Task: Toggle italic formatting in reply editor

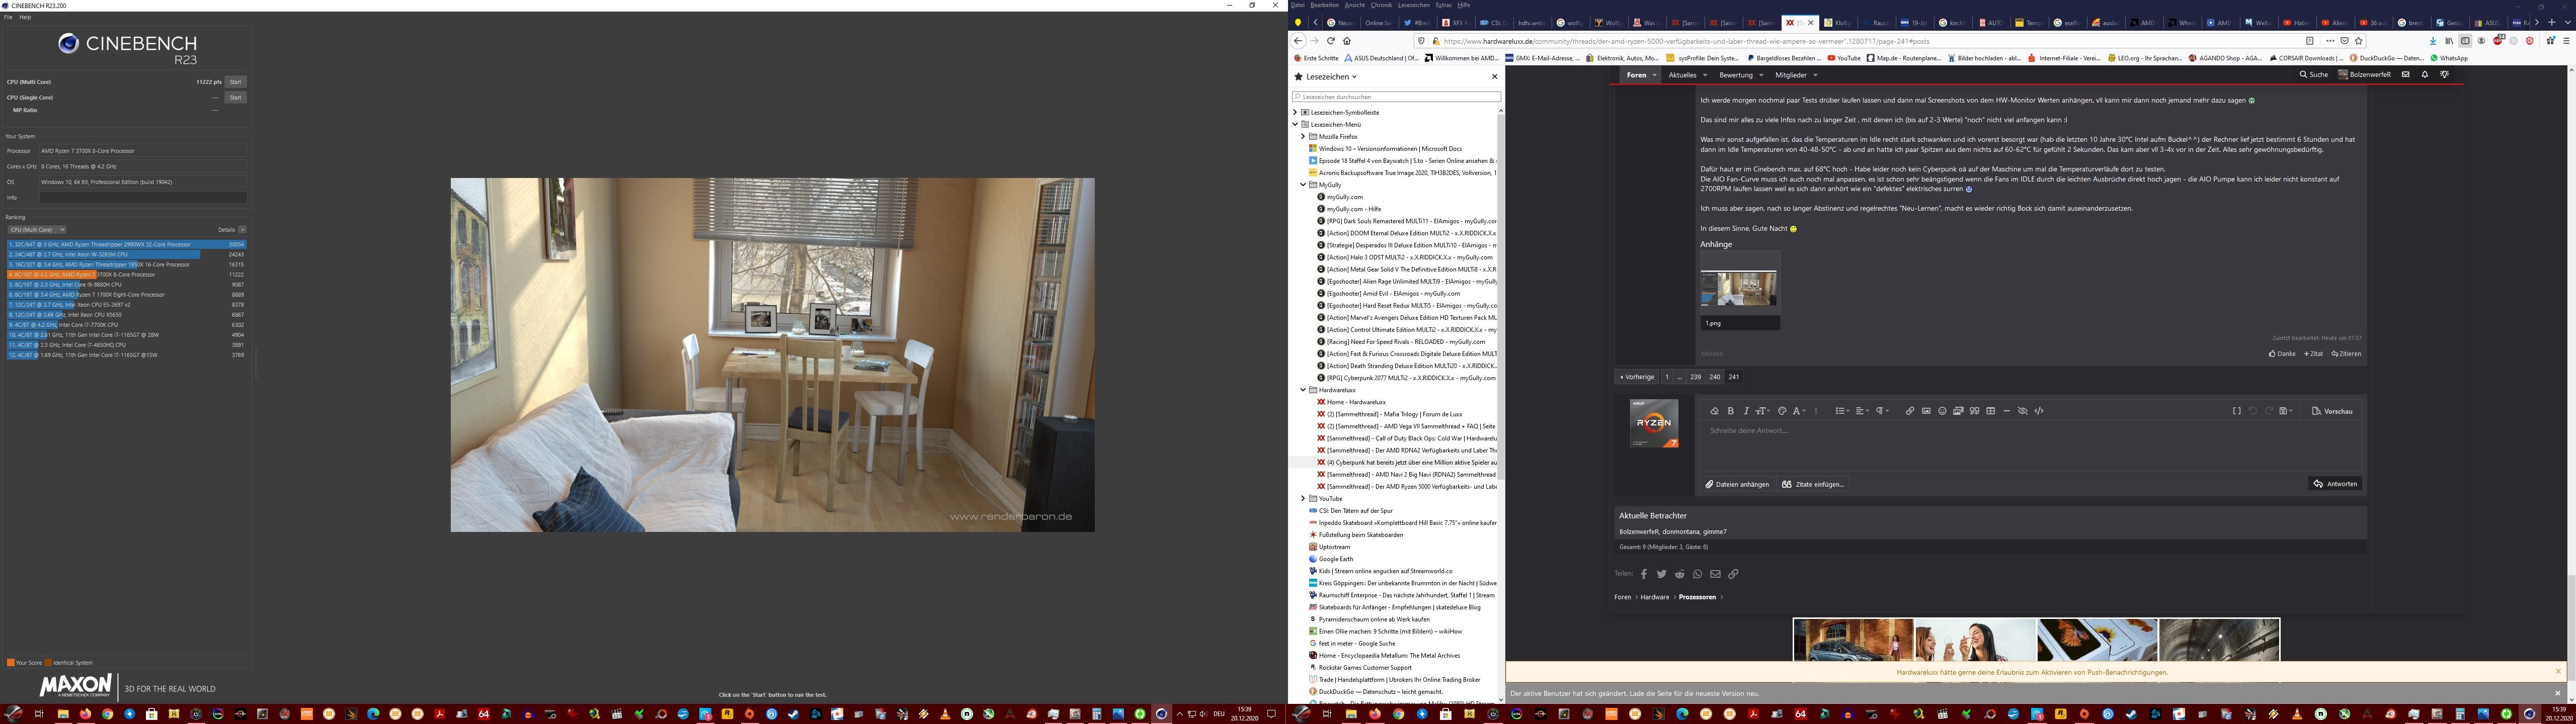Action: [x=1746, y=411]
